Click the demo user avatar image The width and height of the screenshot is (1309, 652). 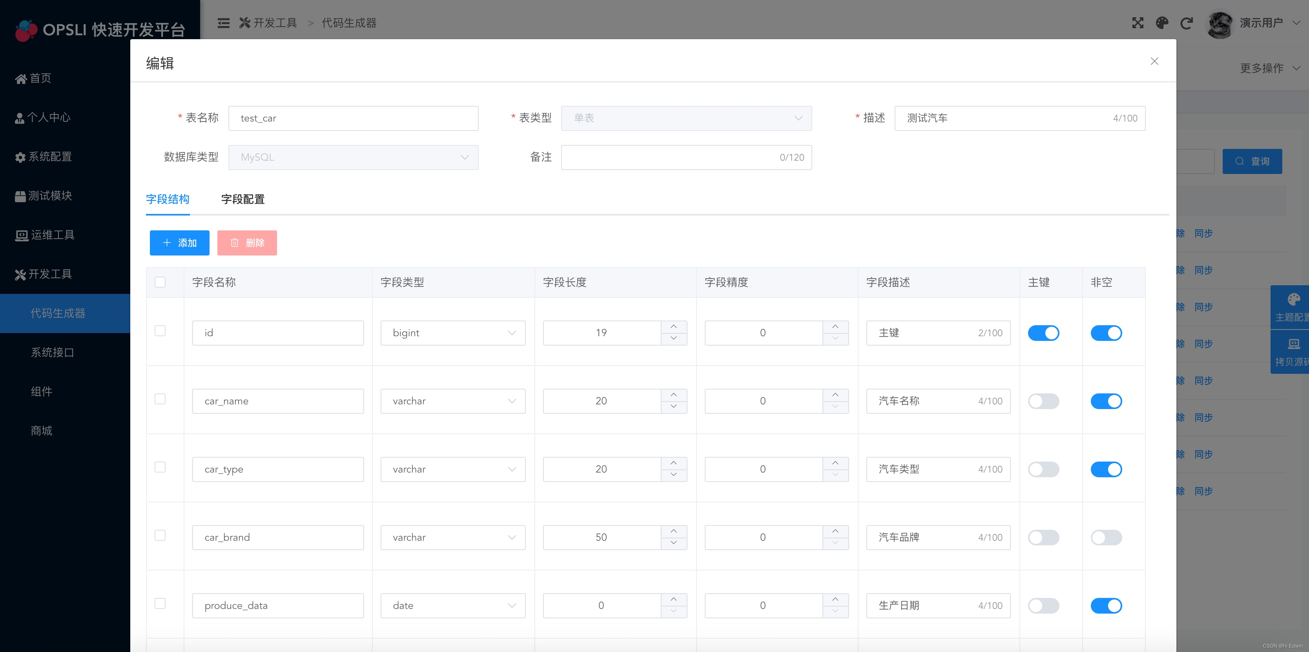pos(1220,24)
